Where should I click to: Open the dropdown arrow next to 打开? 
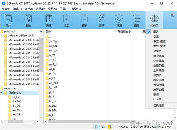tap(18, 18)
